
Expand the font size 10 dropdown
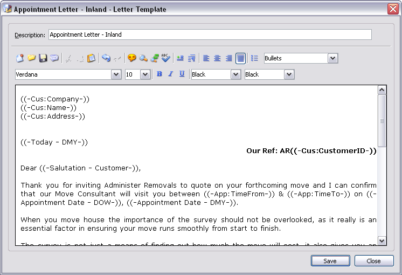coord(145,74)
